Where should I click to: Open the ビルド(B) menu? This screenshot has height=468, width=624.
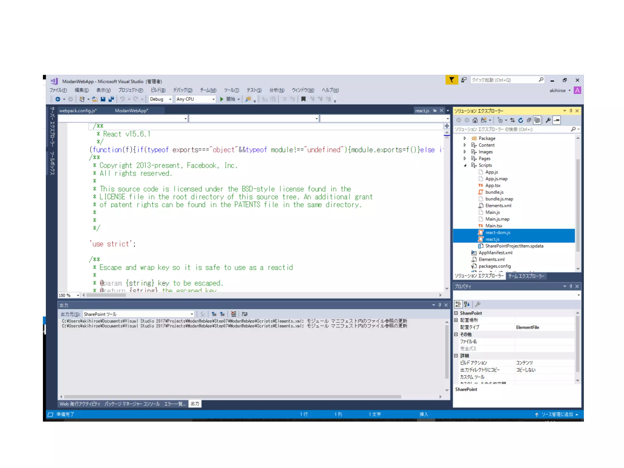158,90
